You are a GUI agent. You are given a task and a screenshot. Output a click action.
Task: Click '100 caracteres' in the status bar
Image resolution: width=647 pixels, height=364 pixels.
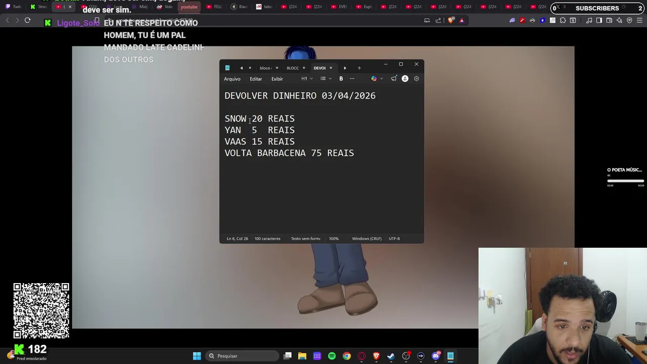click(x=267, y=239)
